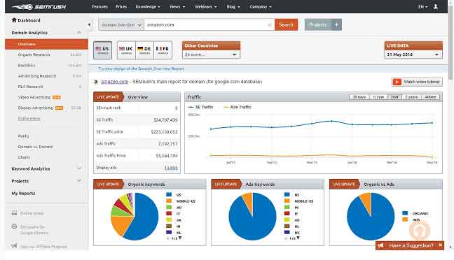This screenshot has height=260, width=454.
Task: Click the Google Chrome extension icon
Action: coord(14,226)
